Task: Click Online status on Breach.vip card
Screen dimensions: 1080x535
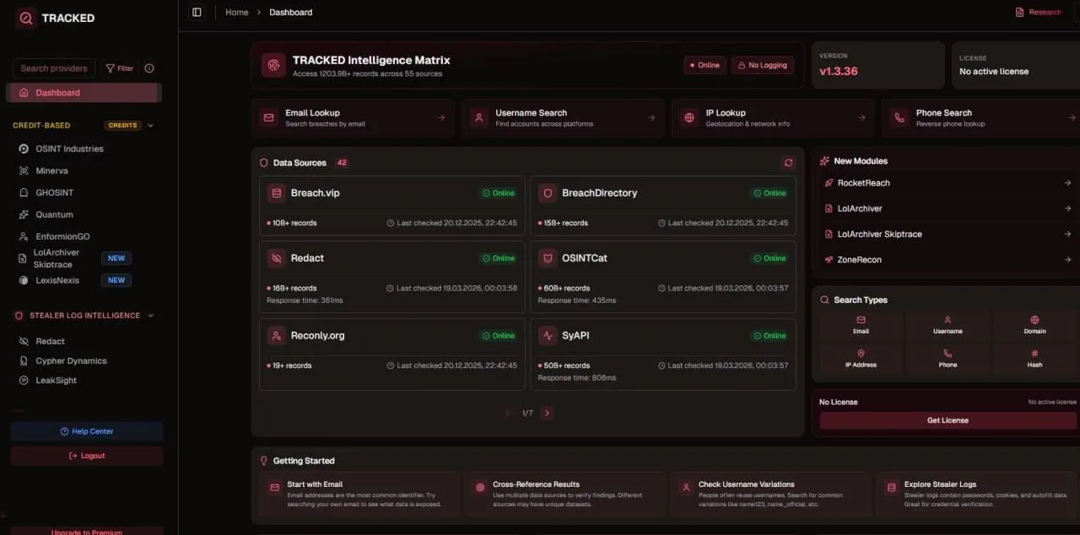Action: coord(498,193)
